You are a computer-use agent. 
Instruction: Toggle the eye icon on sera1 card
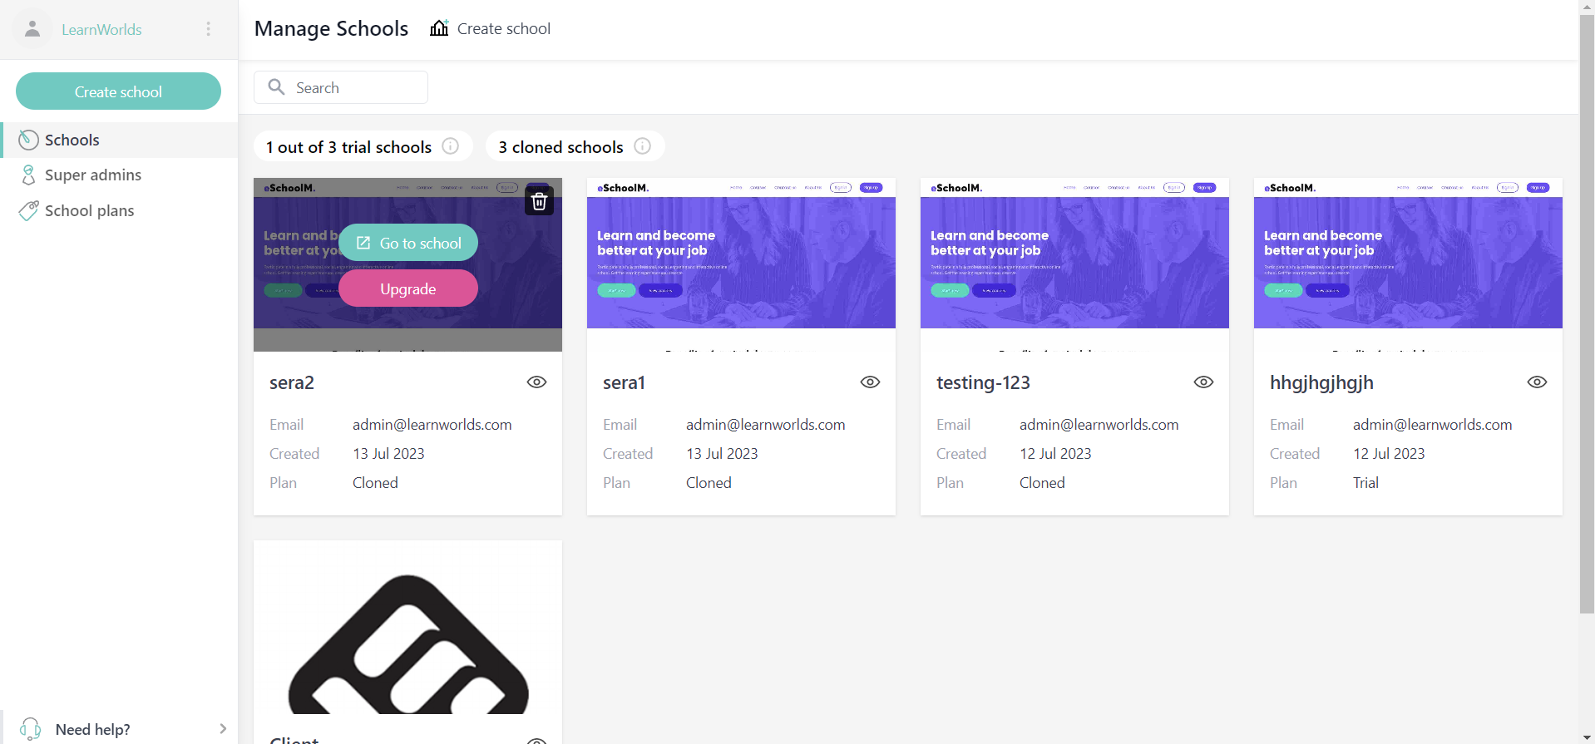click(x=870, y=382)
